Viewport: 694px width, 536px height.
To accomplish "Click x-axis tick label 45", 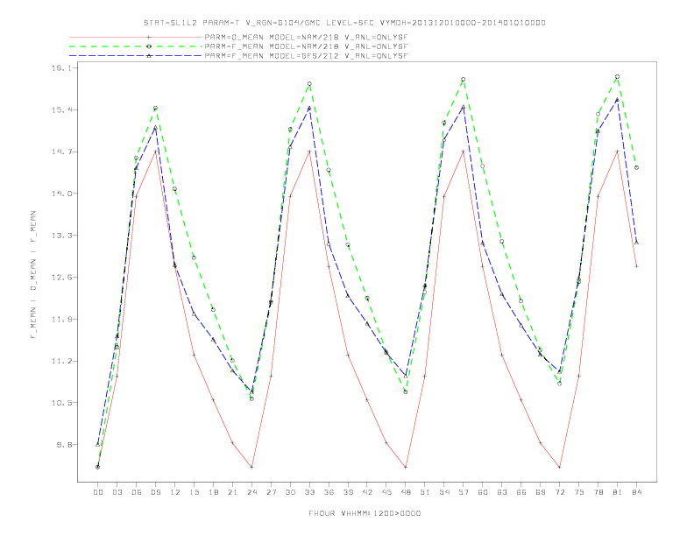I will [x=386, y=492].
